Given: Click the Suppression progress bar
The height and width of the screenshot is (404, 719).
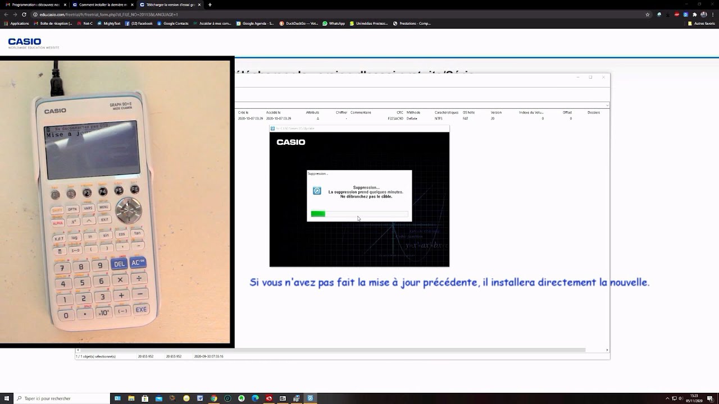Looking at the screenshot, I should point(359,214).
